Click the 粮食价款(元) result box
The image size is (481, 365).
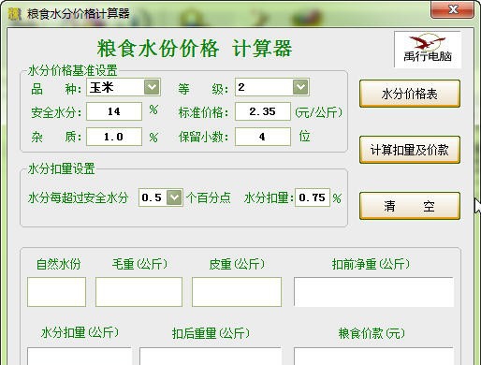pos(373,357)
